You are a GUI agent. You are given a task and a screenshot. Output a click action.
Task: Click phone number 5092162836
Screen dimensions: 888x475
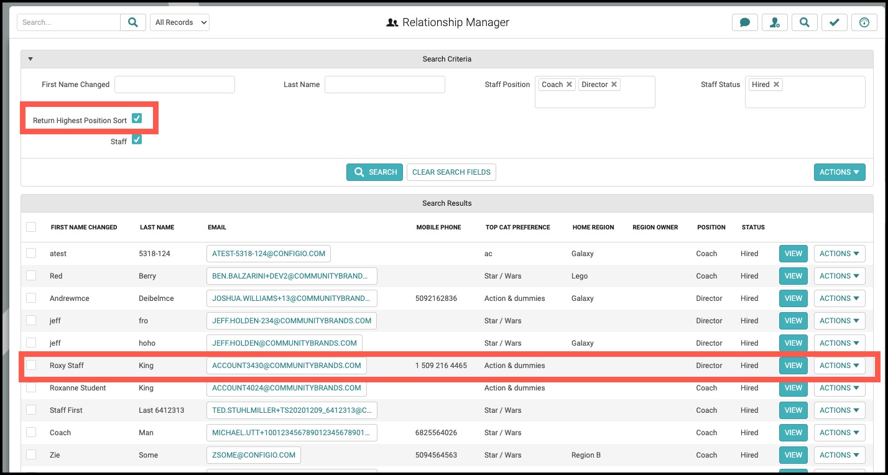pos(436,298)
